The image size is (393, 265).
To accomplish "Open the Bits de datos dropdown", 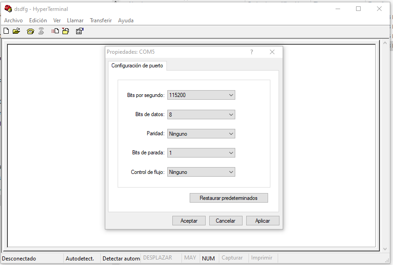I will [201, 115].
